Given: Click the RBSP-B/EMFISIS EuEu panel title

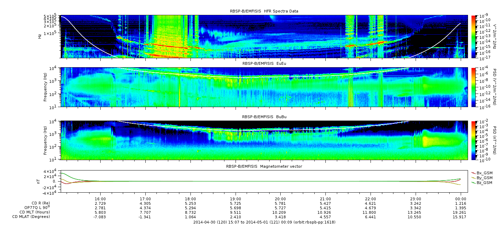Looking at the screenshot, I should (x=264, y=64).
